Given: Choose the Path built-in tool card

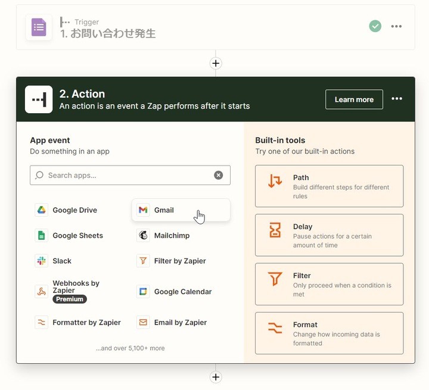Looking at the screenshot, I should pyautogui.click(x=329, y=186).
